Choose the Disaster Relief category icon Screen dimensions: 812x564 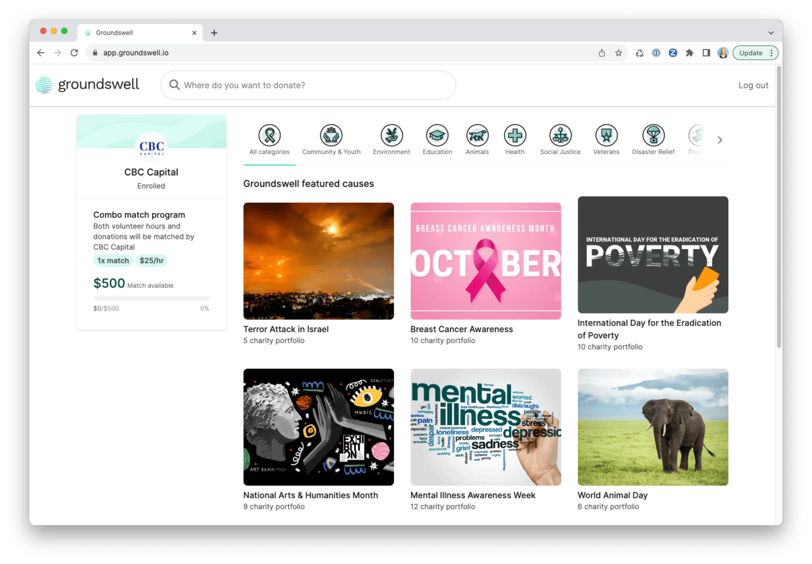click(653, 135)
